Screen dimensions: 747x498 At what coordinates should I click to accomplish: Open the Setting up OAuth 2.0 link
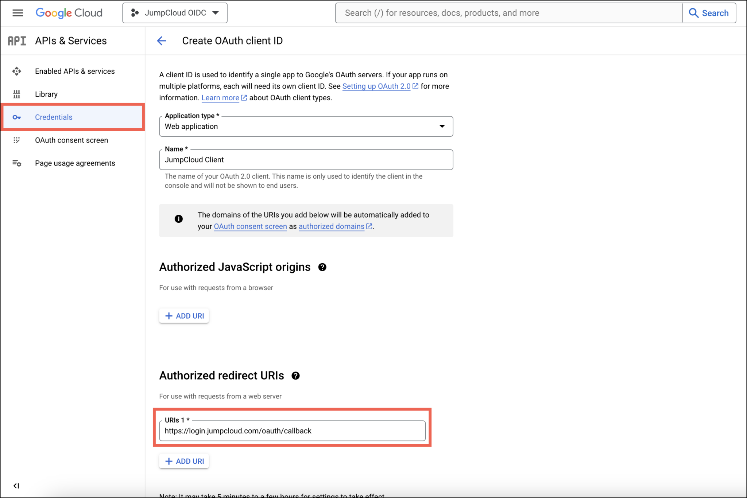(377, 86)
